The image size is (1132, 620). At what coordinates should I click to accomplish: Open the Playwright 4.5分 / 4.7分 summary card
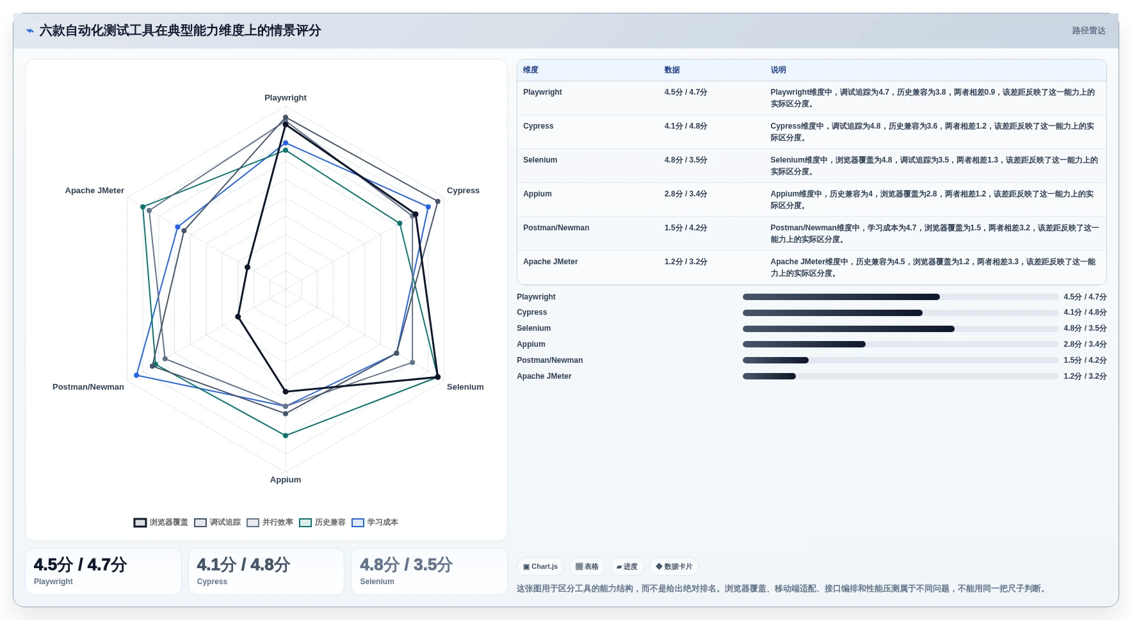click(103, 571)
